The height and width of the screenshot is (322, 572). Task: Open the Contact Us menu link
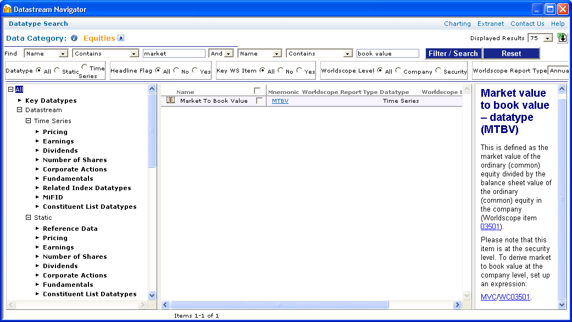point(527,24)
